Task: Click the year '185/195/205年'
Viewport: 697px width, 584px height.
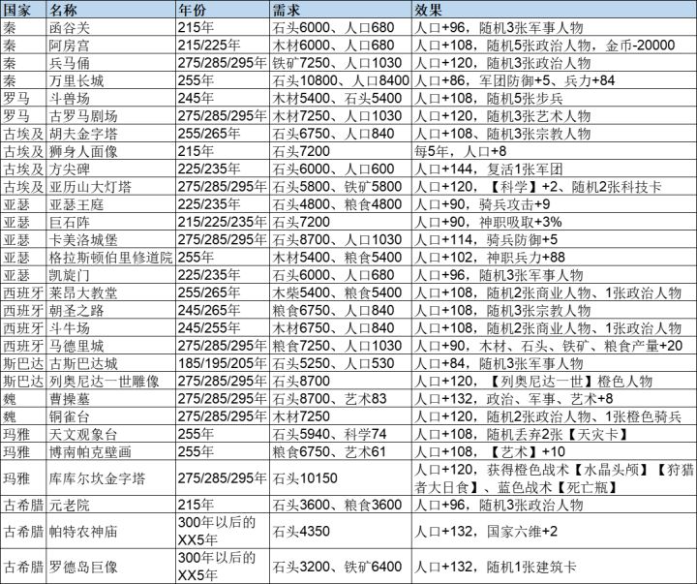Action: click(223, 363)
